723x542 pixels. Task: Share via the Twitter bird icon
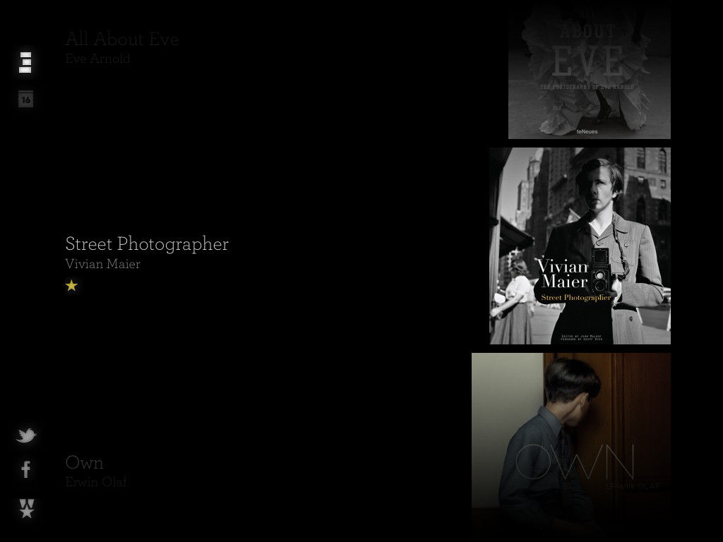click(26, 435)
